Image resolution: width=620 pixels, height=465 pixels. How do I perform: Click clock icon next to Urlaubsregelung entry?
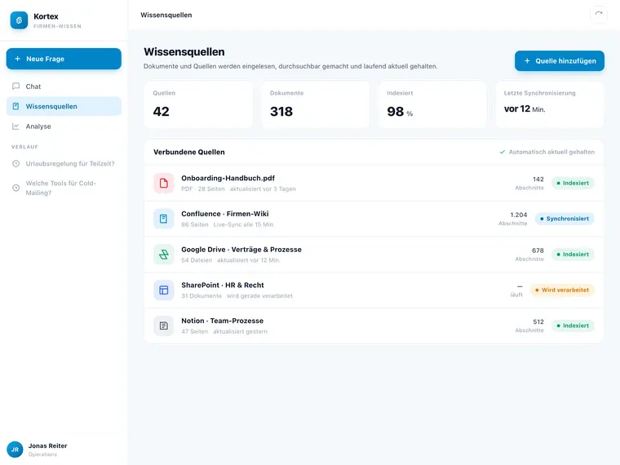point(15,164)
